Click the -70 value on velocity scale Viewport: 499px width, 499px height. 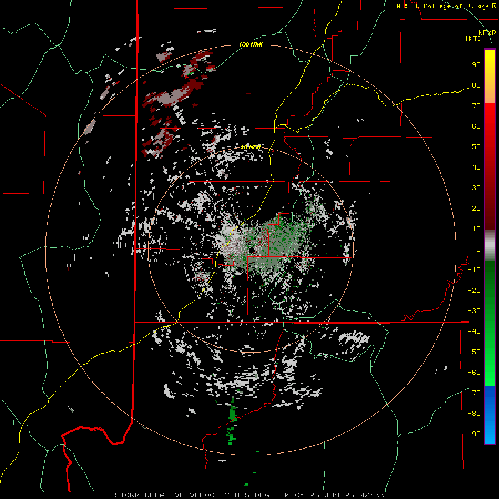coord(474,393)
